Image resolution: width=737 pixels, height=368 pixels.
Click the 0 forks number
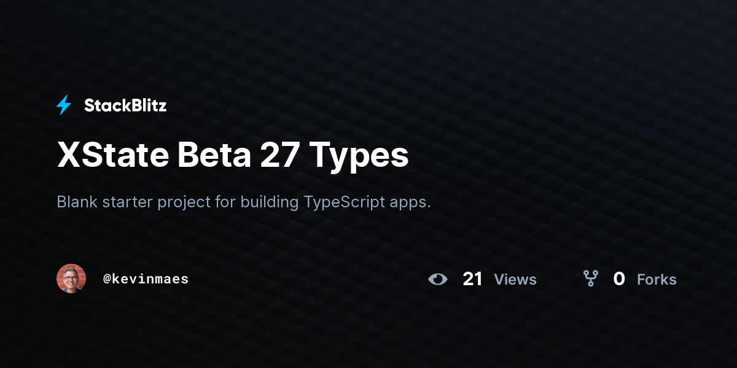pos(619,279)
